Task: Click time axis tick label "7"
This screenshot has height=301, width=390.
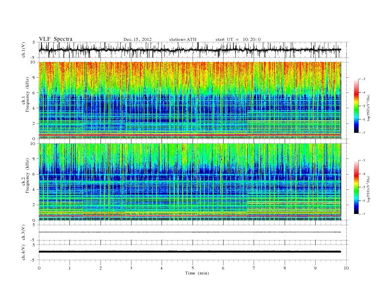Action: (254, 268)
